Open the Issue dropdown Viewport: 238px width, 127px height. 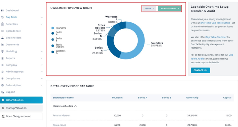pos(149,9)
